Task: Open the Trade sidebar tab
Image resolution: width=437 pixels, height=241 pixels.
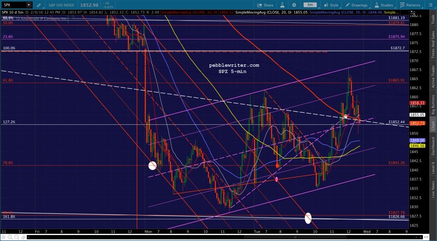Action: (x=433, y=19)
